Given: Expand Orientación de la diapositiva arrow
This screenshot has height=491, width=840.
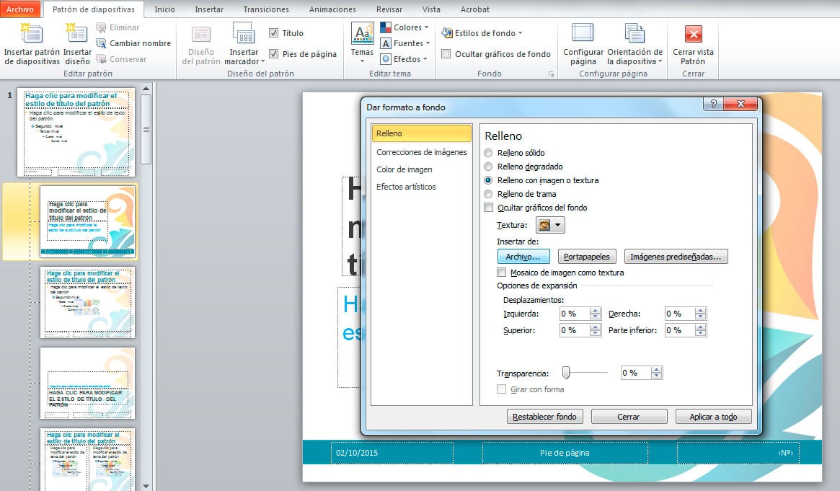Looking at the screenshot, I should [x=660, y=61].
